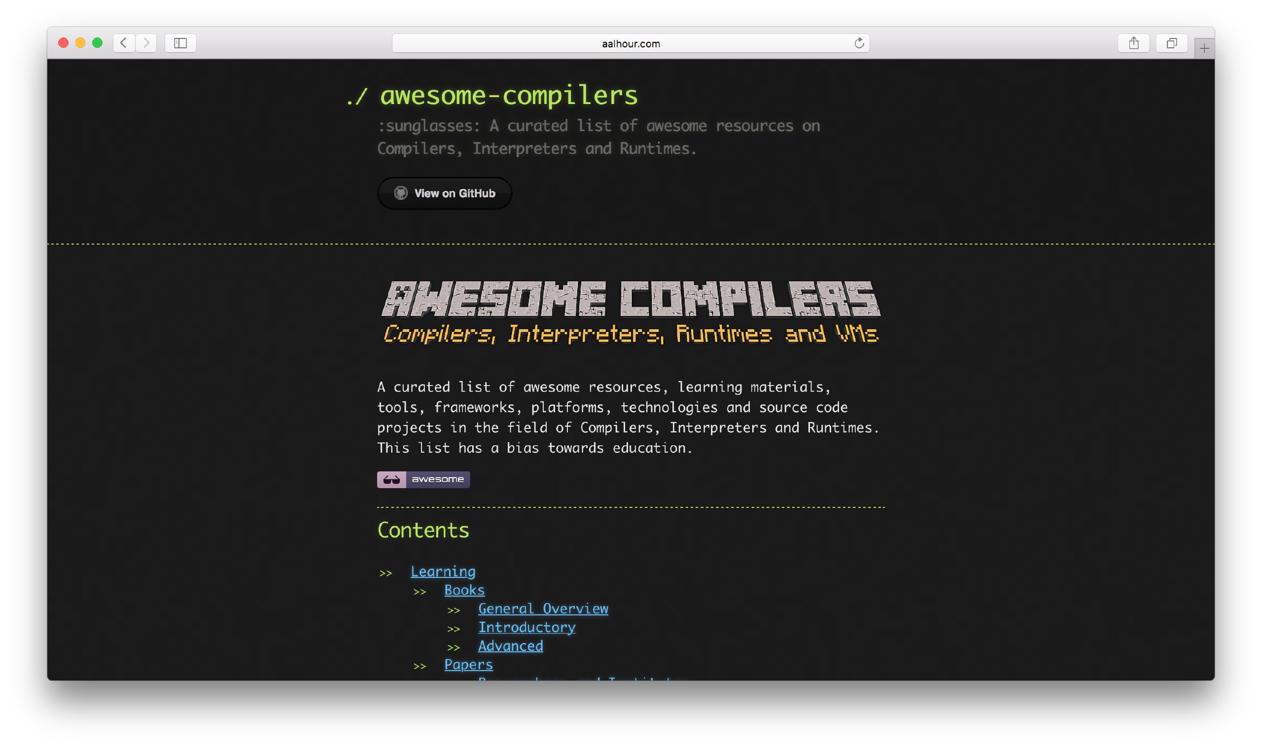The height and width of the screenshot is (748, 1262).
Task: Show all tabs overview icon
Action: [x=1171, y=43]
